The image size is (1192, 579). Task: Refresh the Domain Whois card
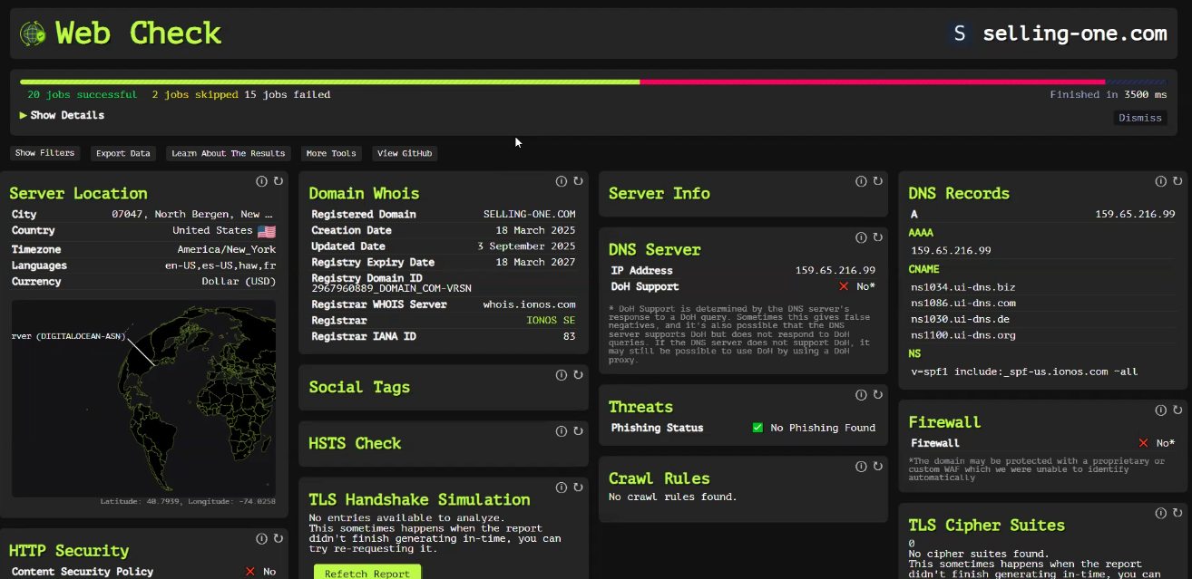[x=578, y=181]
